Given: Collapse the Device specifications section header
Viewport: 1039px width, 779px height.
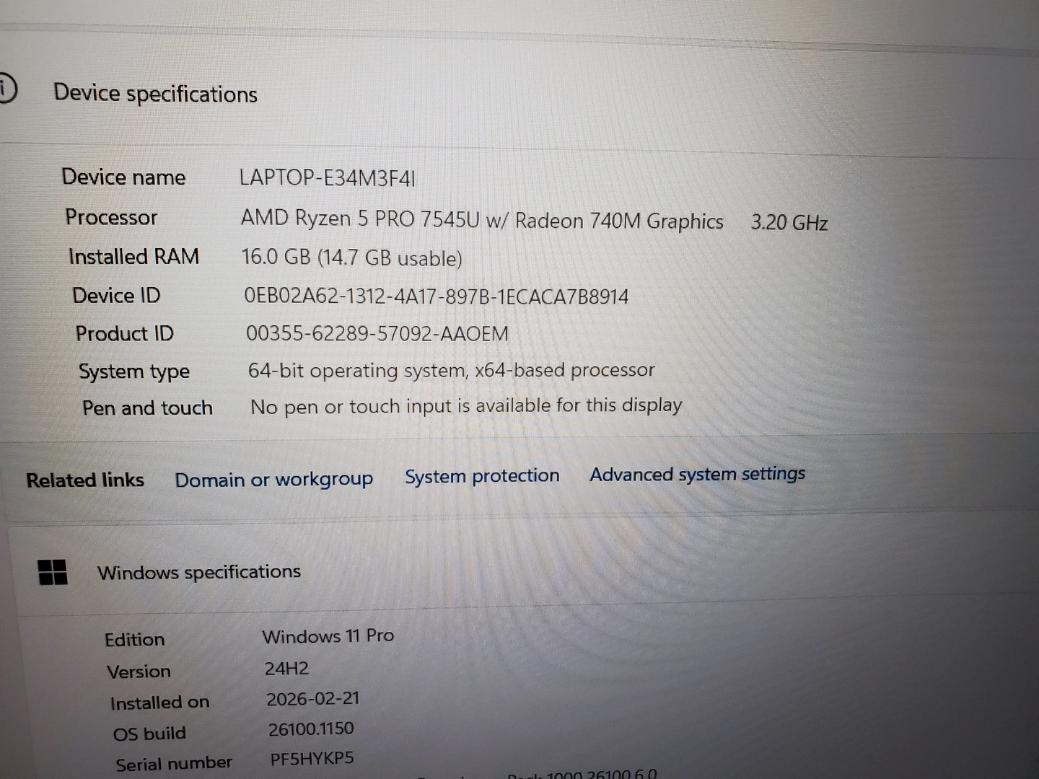Looking at the screenshot, I should [155, 94].
